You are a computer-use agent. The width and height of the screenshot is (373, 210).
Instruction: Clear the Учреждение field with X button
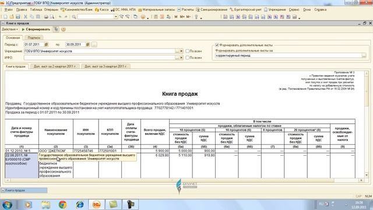181,51
